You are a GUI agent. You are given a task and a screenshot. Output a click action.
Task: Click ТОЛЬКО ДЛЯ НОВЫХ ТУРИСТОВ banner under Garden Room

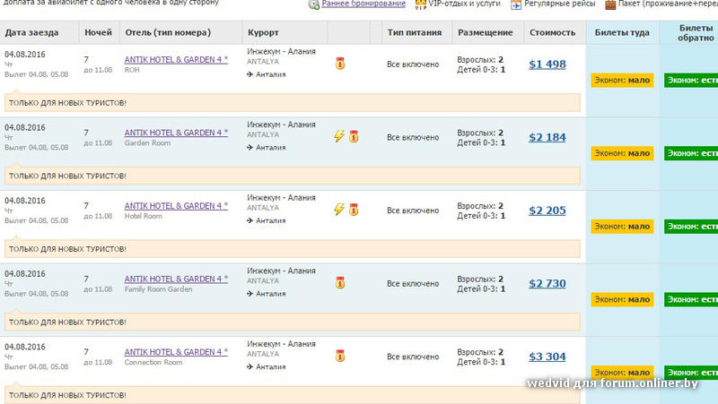tap(293, 176)
